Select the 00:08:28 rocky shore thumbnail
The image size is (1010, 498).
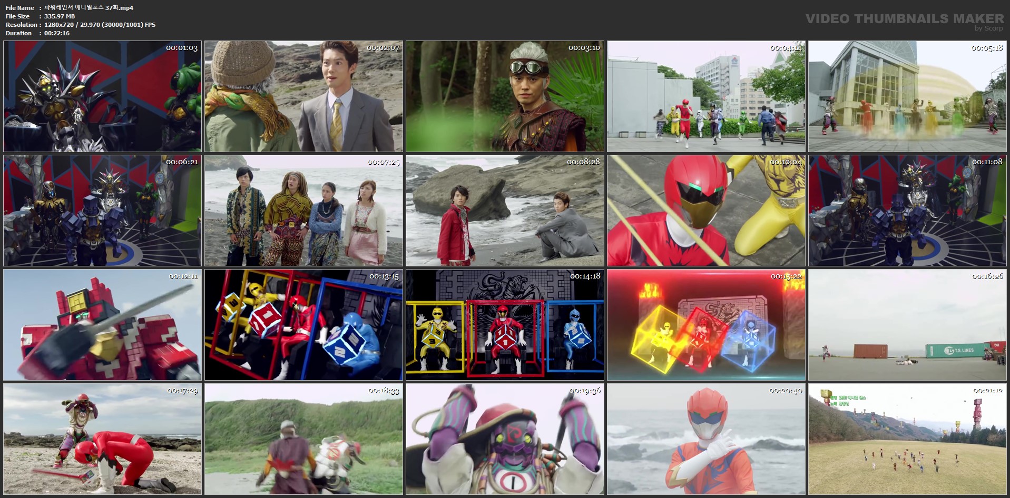tap(505, 211)
